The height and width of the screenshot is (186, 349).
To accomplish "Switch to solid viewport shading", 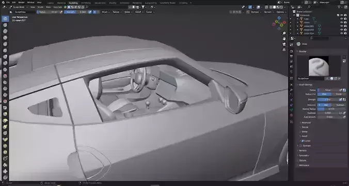I will [275, 7].
